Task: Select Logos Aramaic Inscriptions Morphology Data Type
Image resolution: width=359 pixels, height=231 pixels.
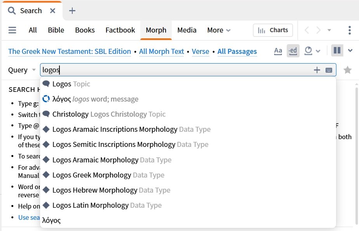Action: (x=188, y=129)
